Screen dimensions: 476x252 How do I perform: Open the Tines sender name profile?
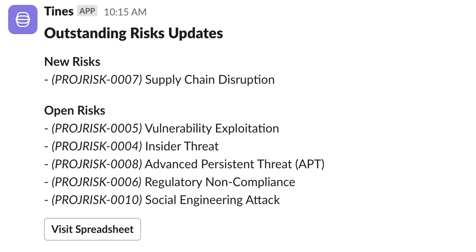(x=59, y=11)
